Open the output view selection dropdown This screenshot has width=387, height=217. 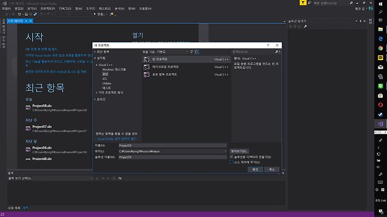(x=63, y=178)
